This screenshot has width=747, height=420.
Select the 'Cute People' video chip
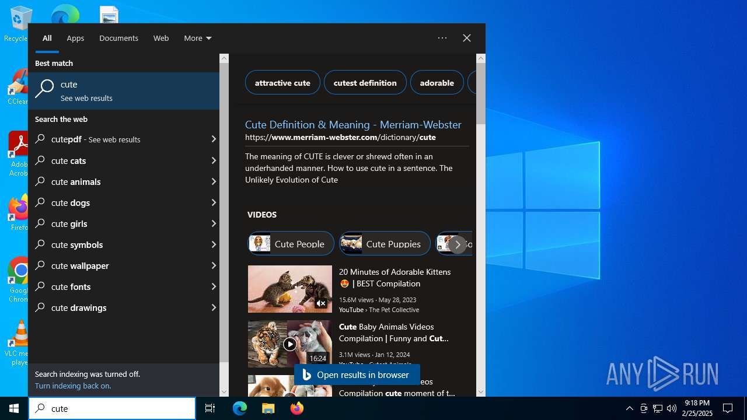(x=291, y=244)
